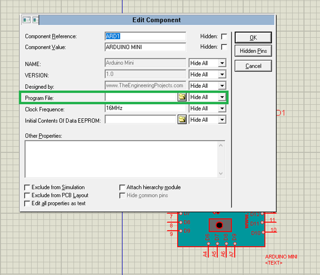Image resolution: width=320 pixels, height=275 pixels.
Task: Toggle Hidden checkbox for Component Reference
Action: click(x=224, y=37)
